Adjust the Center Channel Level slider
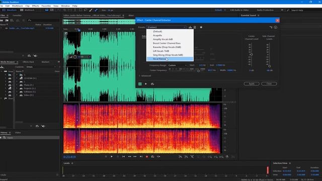 [252, 54]
